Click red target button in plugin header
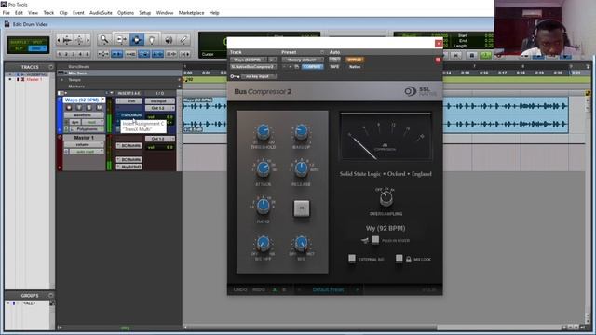This screenshot has width=596, height=335. 438,60
